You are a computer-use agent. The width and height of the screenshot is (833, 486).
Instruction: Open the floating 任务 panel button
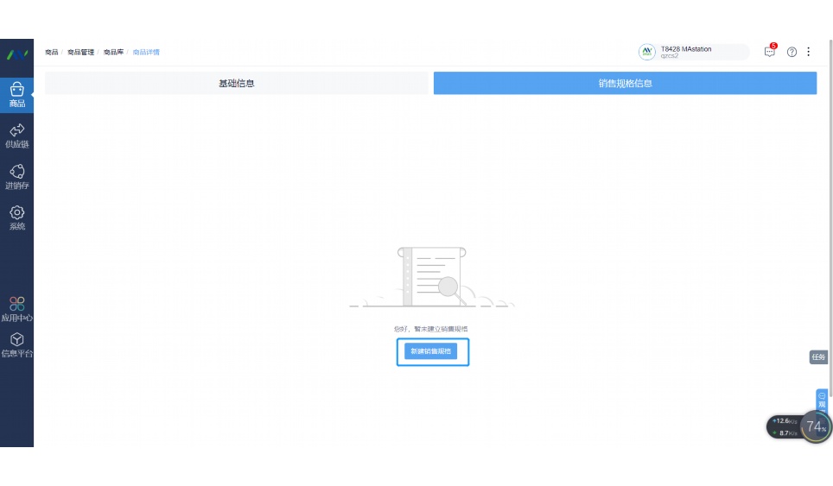[818, 357]
